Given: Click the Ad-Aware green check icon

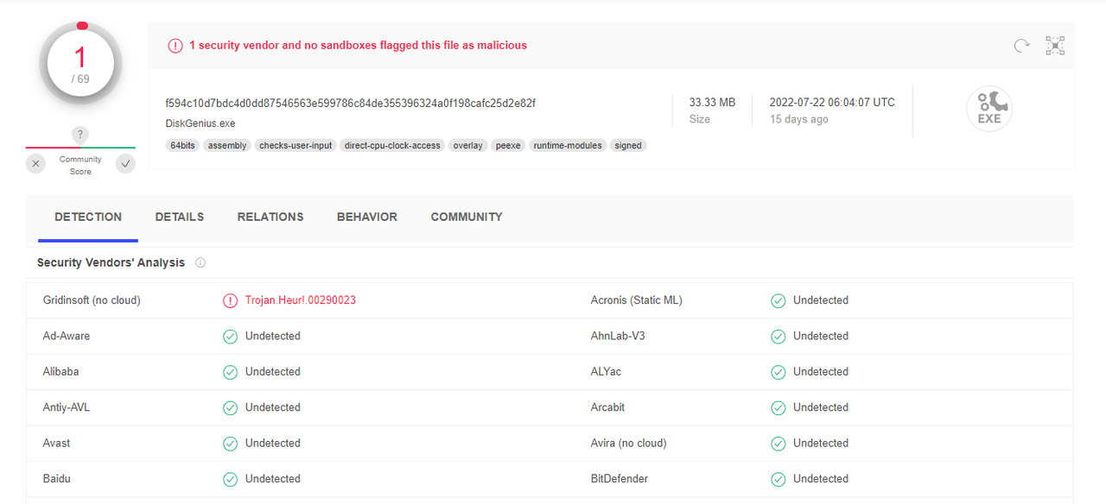Looking at the screenshot, I should [x=230, y=337].
